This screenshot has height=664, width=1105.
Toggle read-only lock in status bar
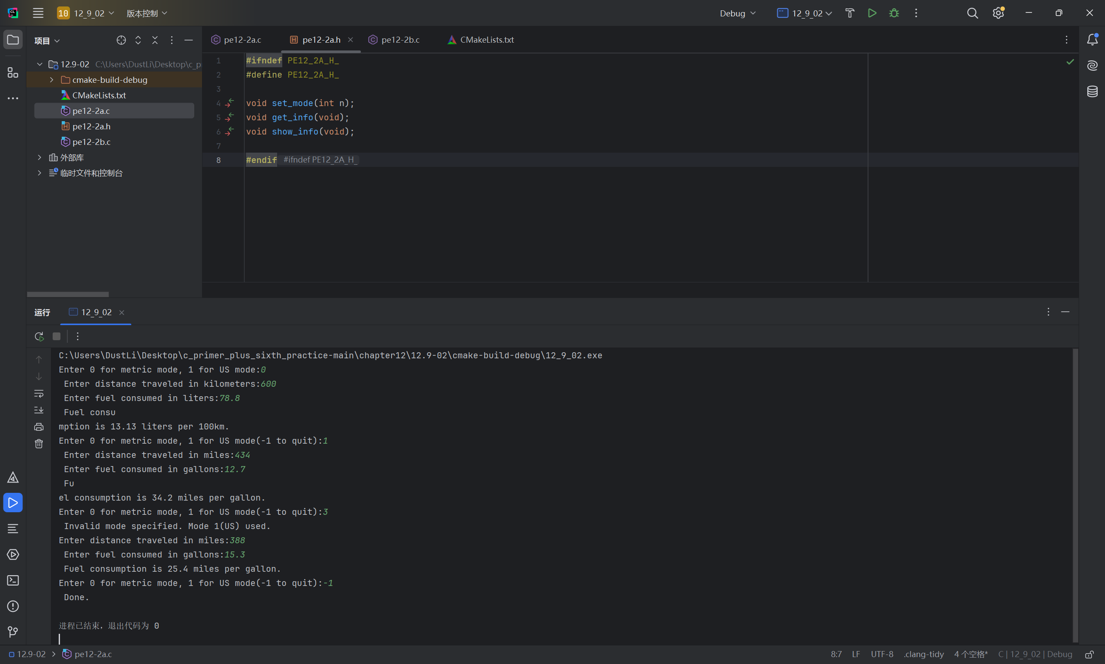(x=1089, y=654)
